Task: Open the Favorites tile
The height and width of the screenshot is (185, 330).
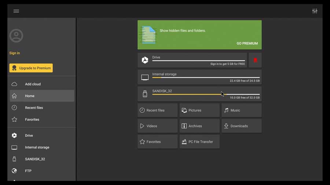Action: (x=157, y=142)
